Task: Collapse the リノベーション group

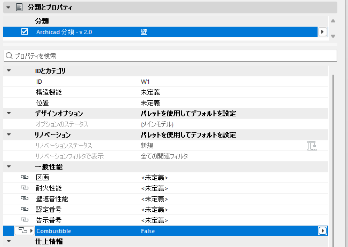Action: tap(9, 134)
